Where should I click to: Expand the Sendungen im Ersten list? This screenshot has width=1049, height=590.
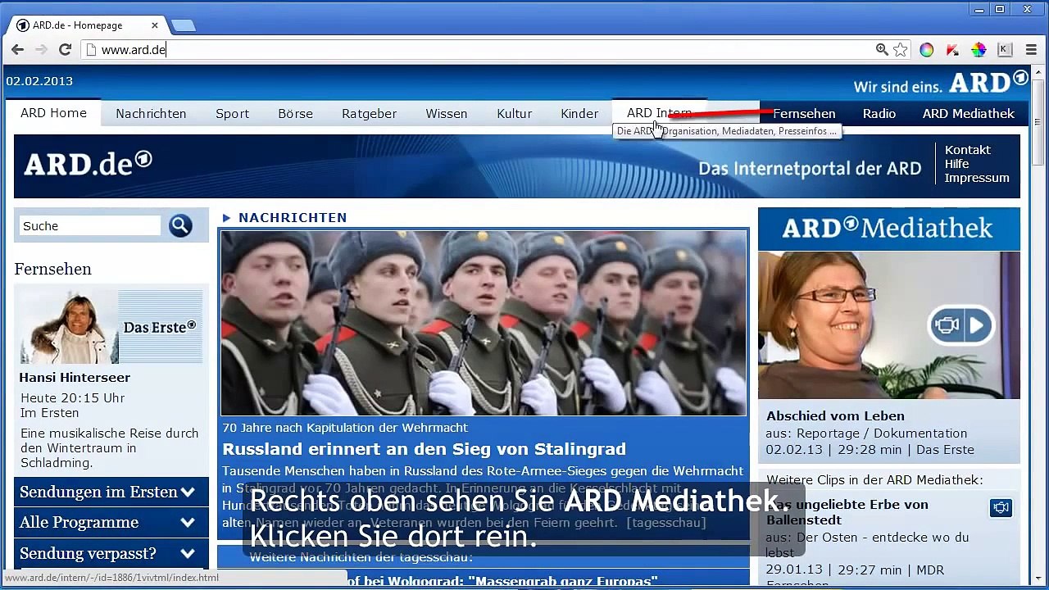point(111,492)
